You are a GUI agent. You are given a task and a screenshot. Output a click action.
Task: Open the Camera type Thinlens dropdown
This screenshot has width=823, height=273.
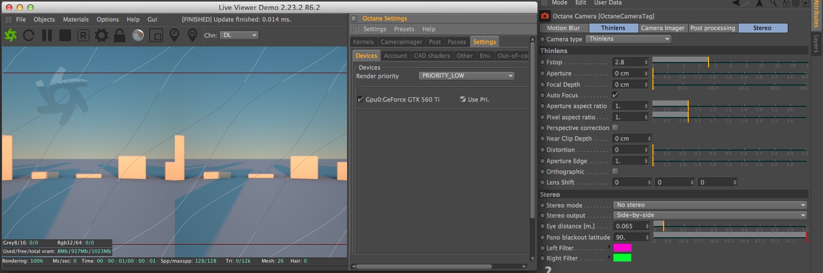point(628,39)
